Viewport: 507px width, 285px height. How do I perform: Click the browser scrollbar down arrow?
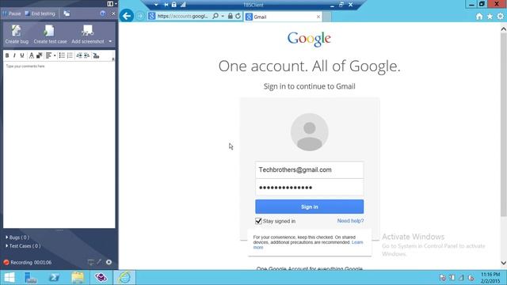coord(504,263)
